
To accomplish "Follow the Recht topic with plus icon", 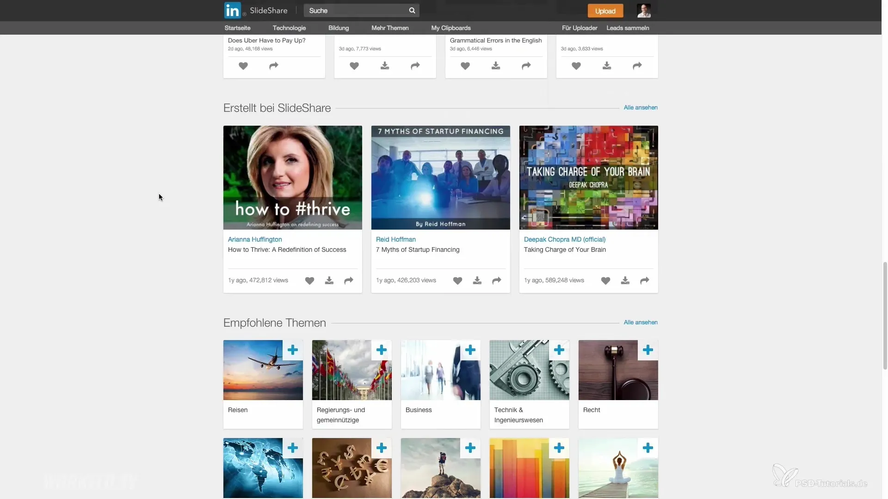I will pos(648,350).
